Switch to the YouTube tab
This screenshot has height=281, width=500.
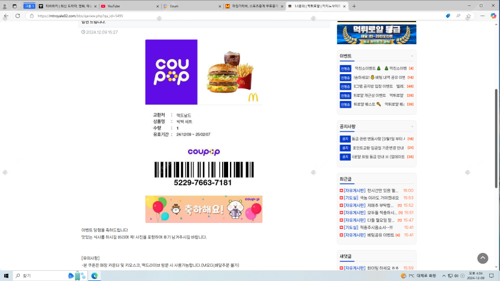pyautogui.click(x=126, y=6)
